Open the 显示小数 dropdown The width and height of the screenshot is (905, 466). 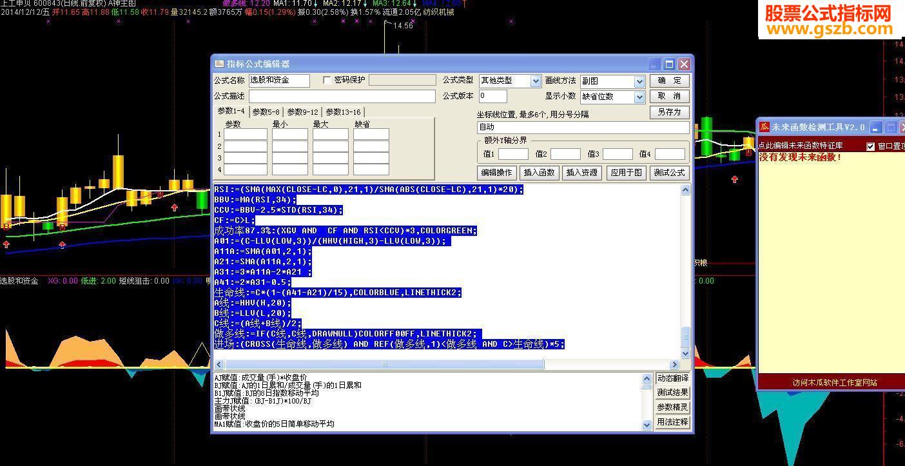639,97
